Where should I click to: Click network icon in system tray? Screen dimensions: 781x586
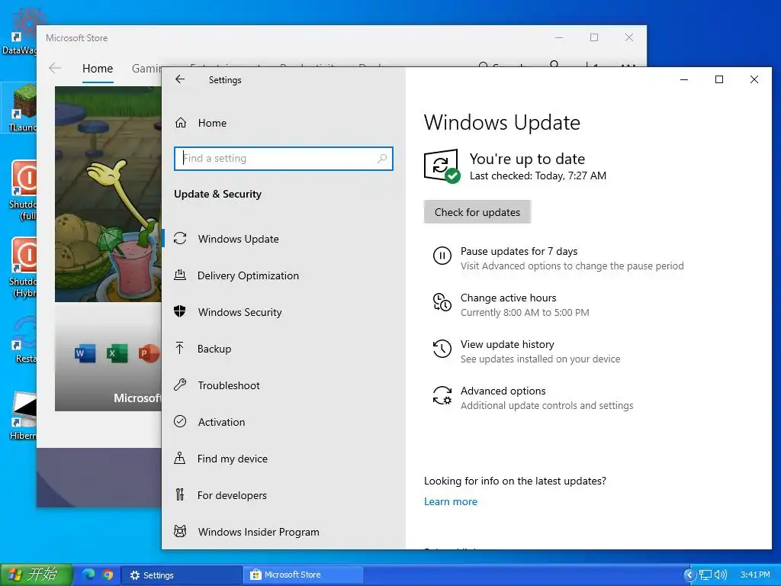705,575
